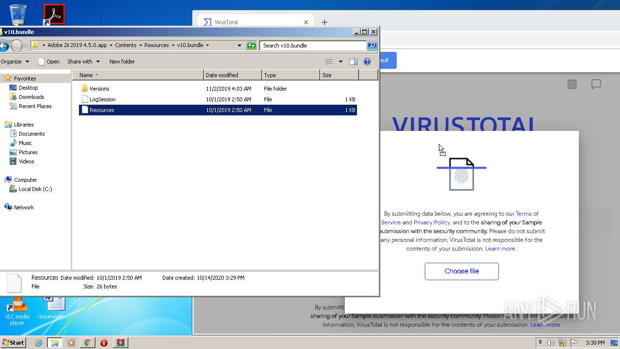Sort by Size column header
Screen dimensions: 620x349
pyautogui.click(x=339, y=75)
